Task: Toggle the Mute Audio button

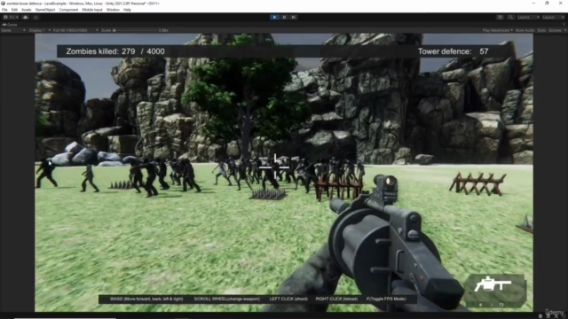Action: pyautogui.click(x=525, y=30)
